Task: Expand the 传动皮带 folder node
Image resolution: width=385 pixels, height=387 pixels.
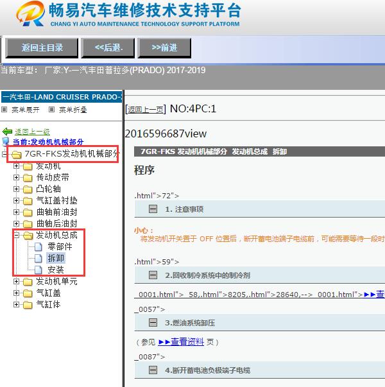Action: pos(16,177)
